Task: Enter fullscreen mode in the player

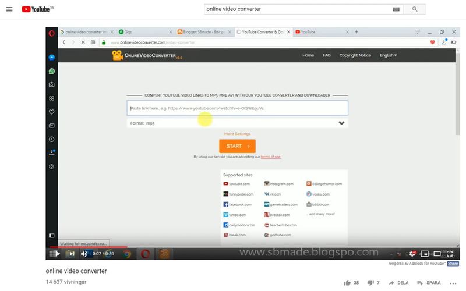Action: click(450, 254)
